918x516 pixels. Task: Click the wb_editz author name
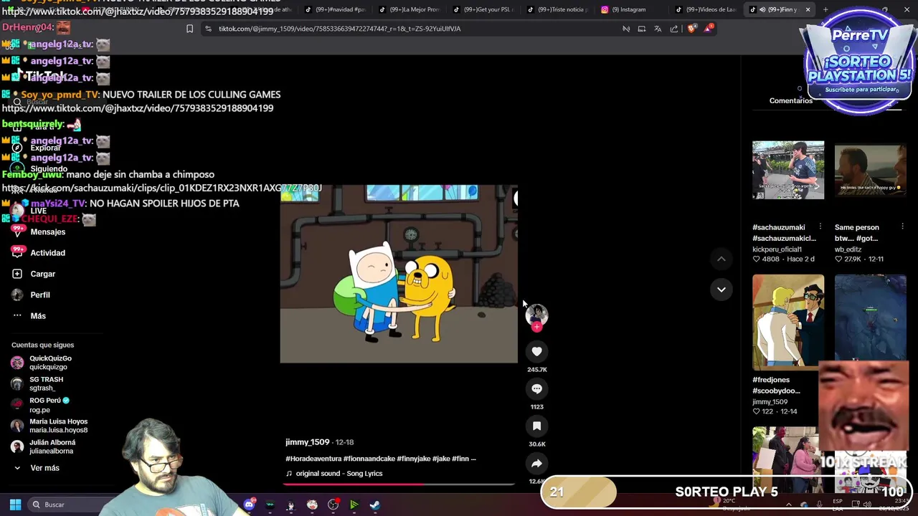pyautogui.click(x=848, y=249)
